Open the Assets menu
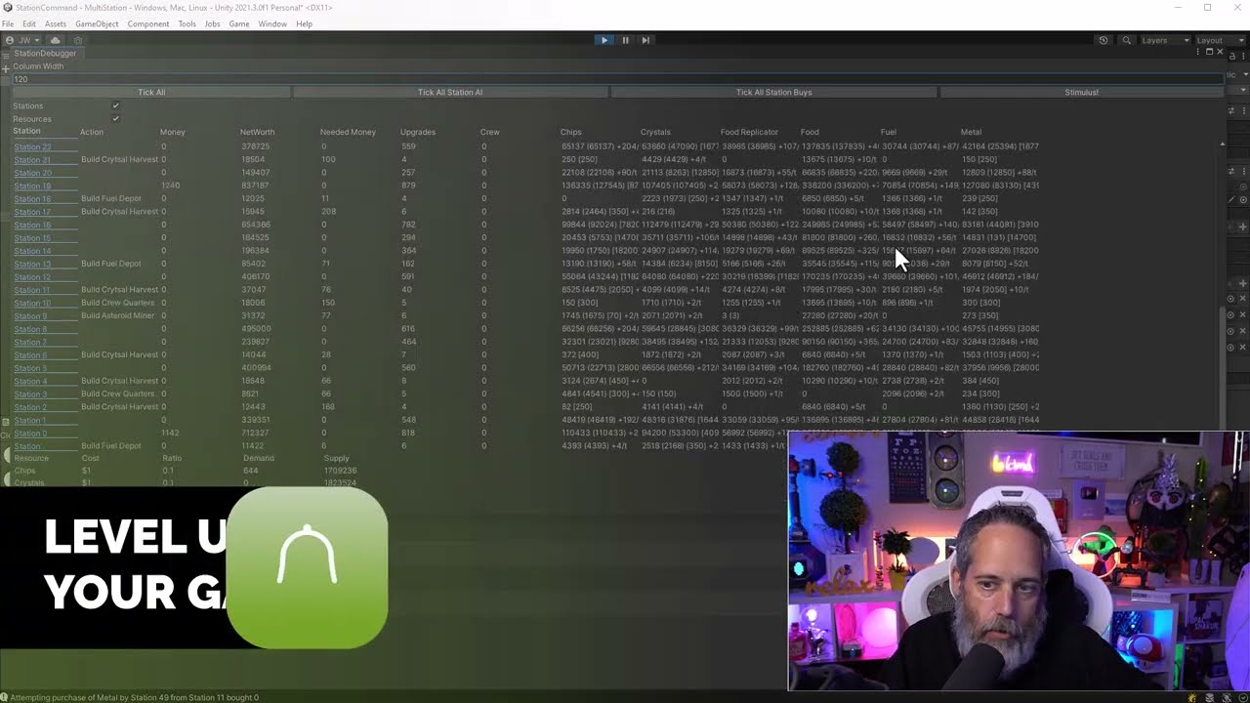This screenshot has height=703, width=1250. [x=56, y=23]
